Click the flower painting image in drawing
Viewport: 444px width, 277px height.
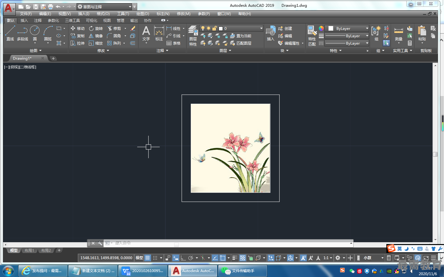pyautogui.click(x=231, y=148)
